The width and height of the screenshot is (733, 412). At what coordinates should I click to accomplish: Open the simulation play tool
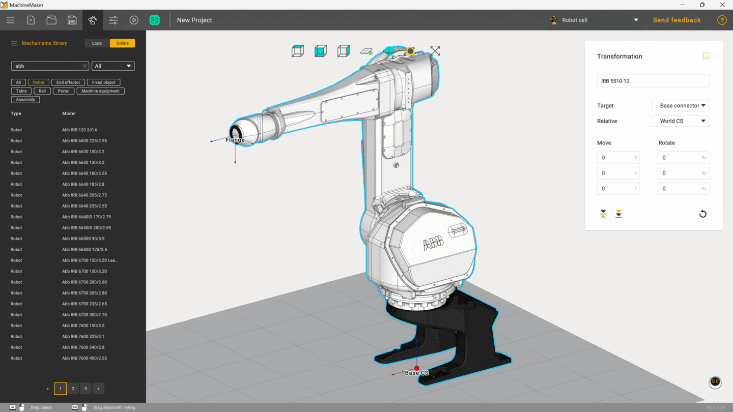[134, 20]
